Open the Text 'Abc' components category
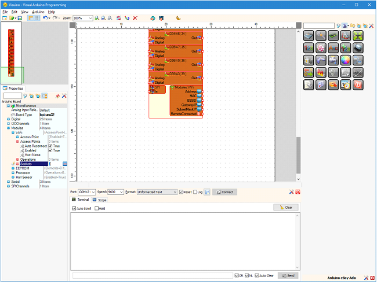 pos(333,48)
